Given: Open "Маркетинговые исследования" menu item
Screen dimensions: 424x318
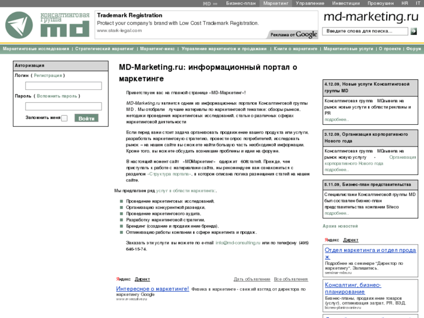Looking at the screenshot, I should (36, 48).
